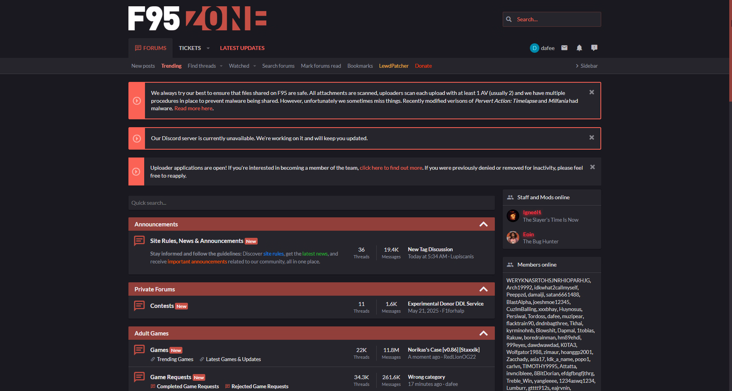
Task: Close the Discord unavailable notice
Action: coord(591,137)
